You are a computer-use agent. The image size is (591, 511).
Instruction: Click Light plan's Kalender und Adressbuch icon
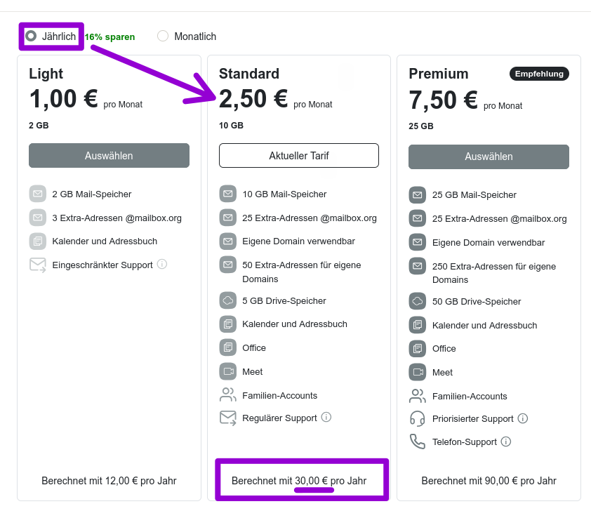point(37,241)
